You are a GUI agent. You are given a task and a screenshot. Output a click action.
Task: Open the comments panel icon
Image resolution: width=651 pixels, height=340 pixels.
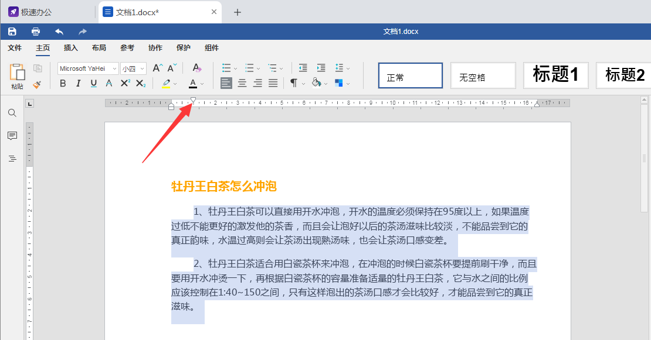12,136
